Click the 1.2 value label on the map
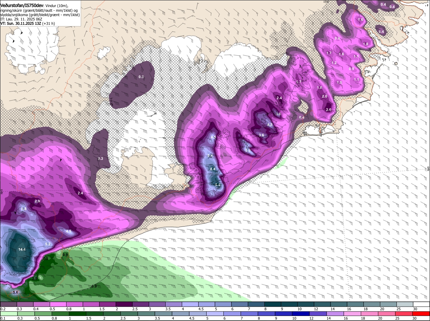 (x=334, y=63)
